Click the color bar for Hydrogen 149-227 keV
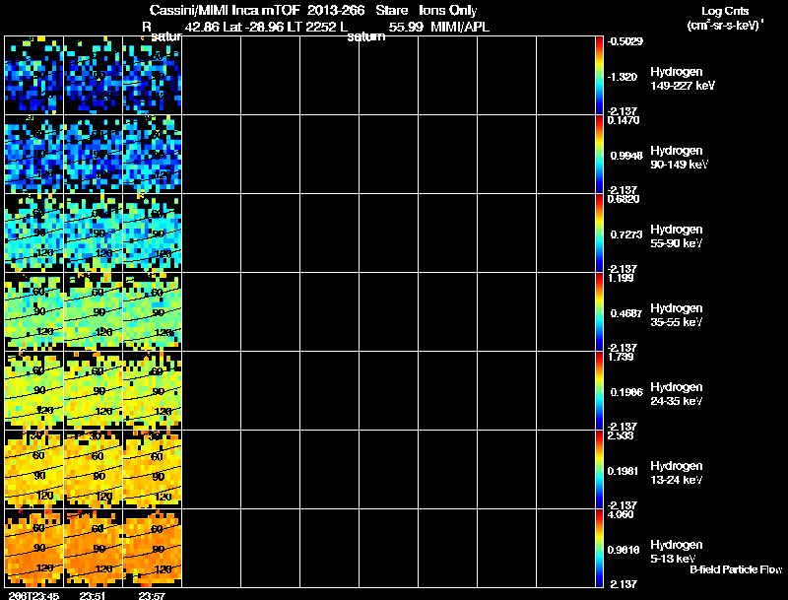 point(600,75)
